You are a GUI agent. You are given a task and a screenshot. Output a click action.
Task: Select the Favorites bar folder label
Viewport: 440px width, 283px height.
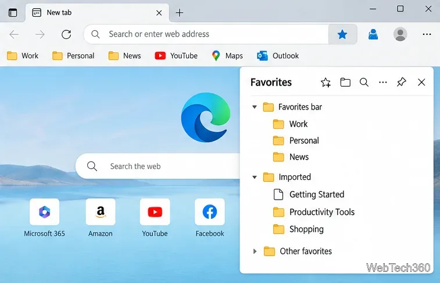(x=300, y=107)
